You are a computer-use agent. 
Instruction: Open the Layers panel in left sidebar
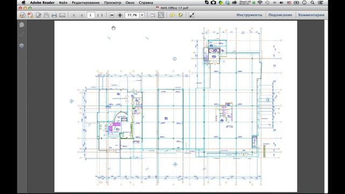(22, 45)
